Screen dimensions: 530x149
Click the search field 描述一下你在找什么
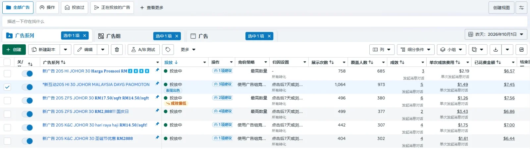[265, 22]
